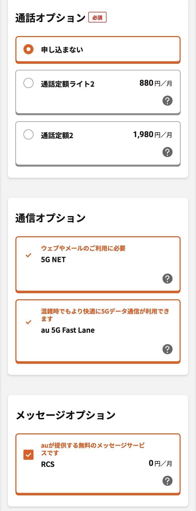Select the 申し込まない radio option

coord(28,49)
